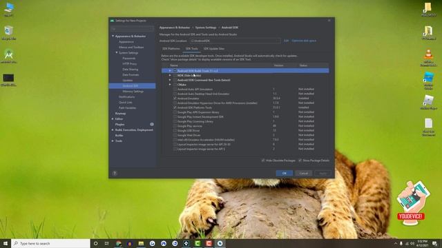Expand the NDK (Side by side) row
The image size is (442, 248).
(170, 75)
